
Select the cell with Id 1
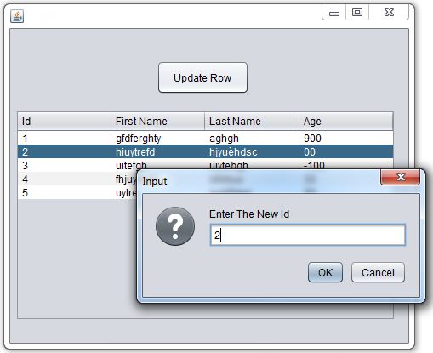tap(64, 139)
